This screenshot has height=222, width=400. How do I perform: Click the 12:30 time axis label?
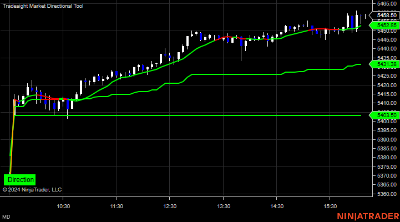(x=170, y=206)
